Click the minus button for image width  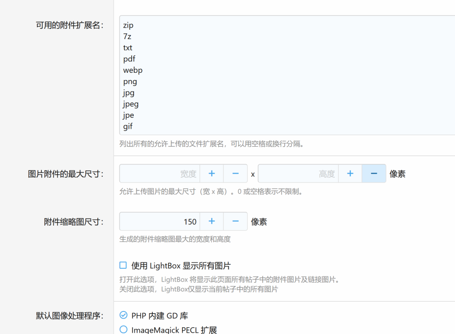coord(235,174)
